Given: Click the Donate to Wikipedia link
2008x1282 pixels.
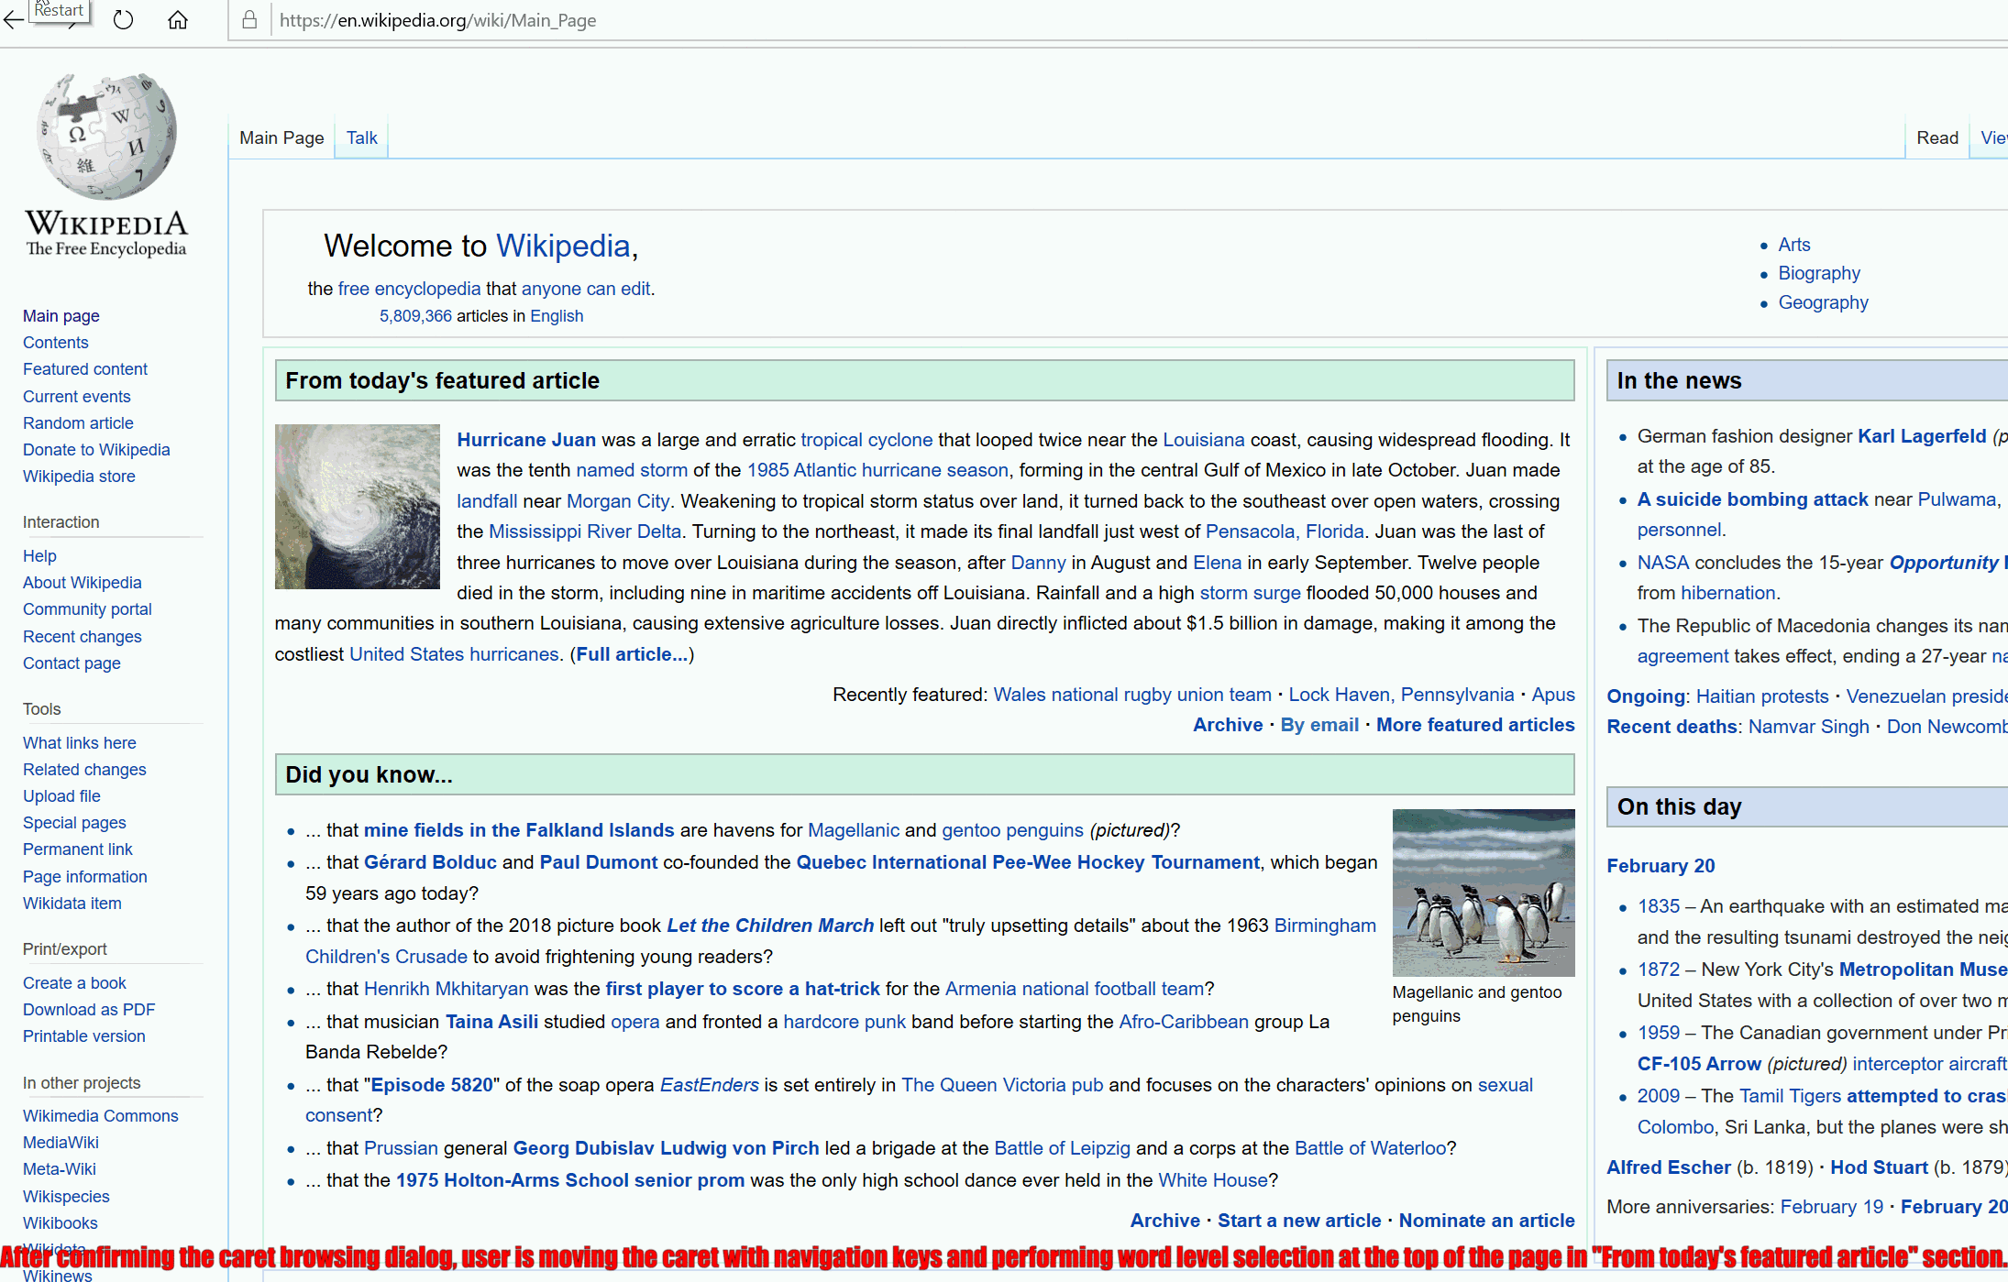Looking at the screenshot, I should (95, 449).
